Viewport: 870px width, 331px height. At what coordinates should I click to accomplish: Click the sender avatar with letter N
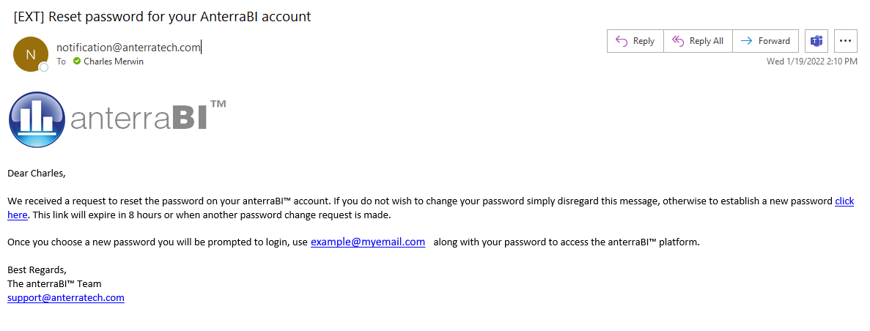(x=31, y=53)
